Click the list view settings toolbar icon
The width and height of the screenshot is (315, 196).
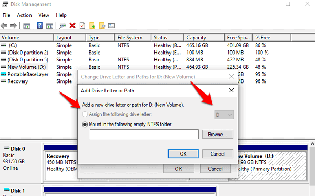tap(111, 26)
